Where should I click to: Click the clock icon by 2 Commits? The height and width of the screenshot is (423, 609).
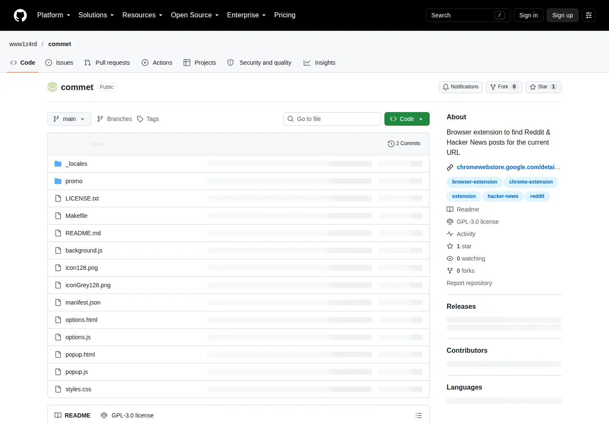pos(391,144)
